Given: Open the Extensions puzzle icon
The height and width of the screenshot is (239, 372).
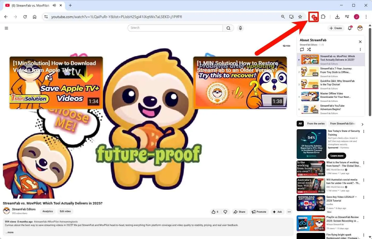Looking at the screenshot, I should 323,17.
